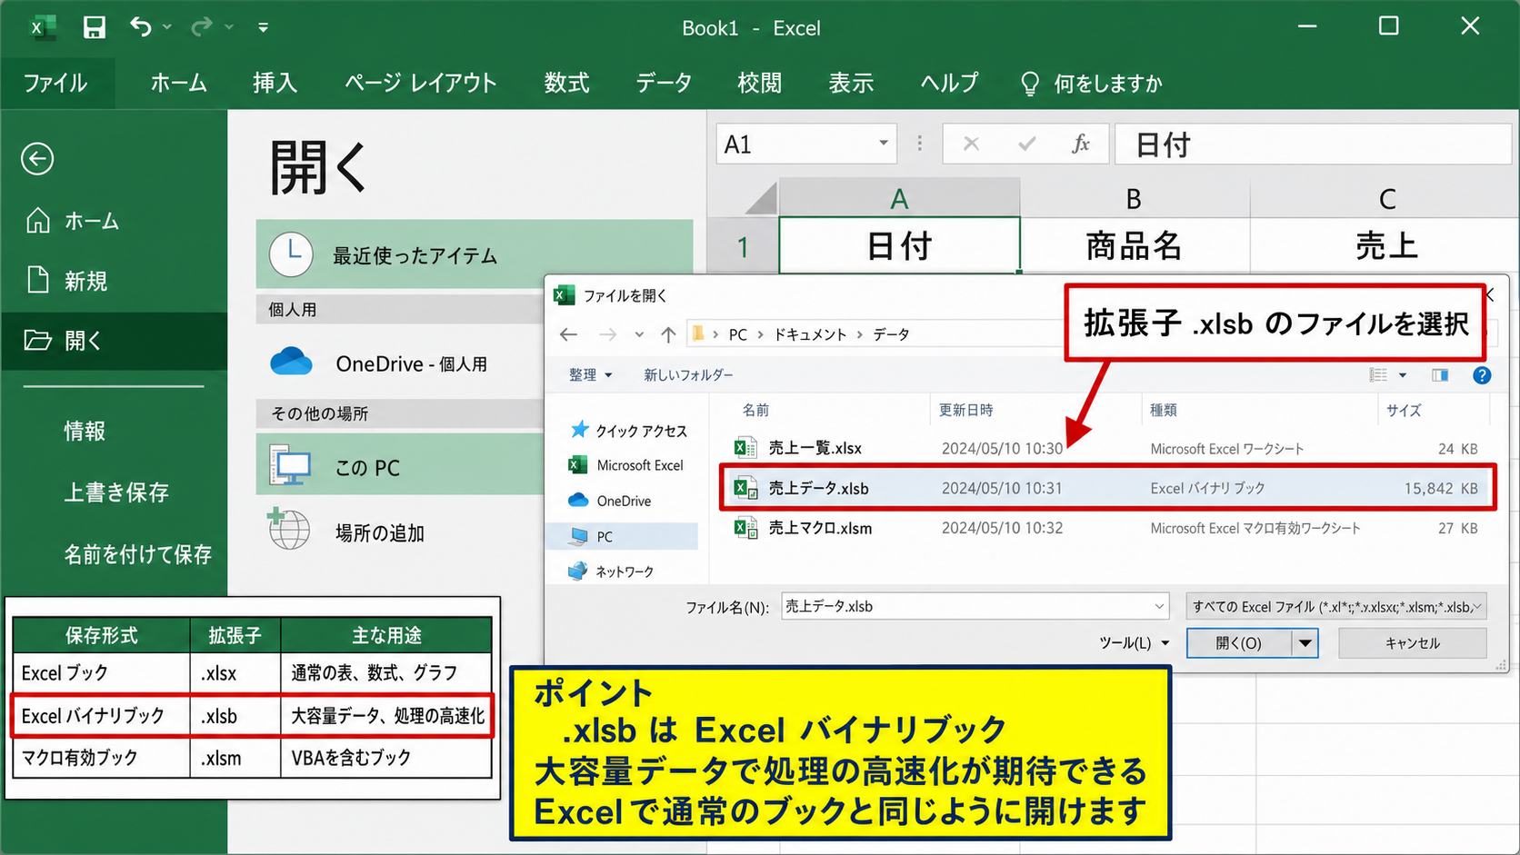Click the Name Box showing A1
The image size is (1520, 855).
pos(795,144)
